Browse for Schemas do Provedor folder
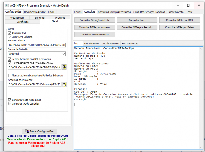 coord(64,84)
